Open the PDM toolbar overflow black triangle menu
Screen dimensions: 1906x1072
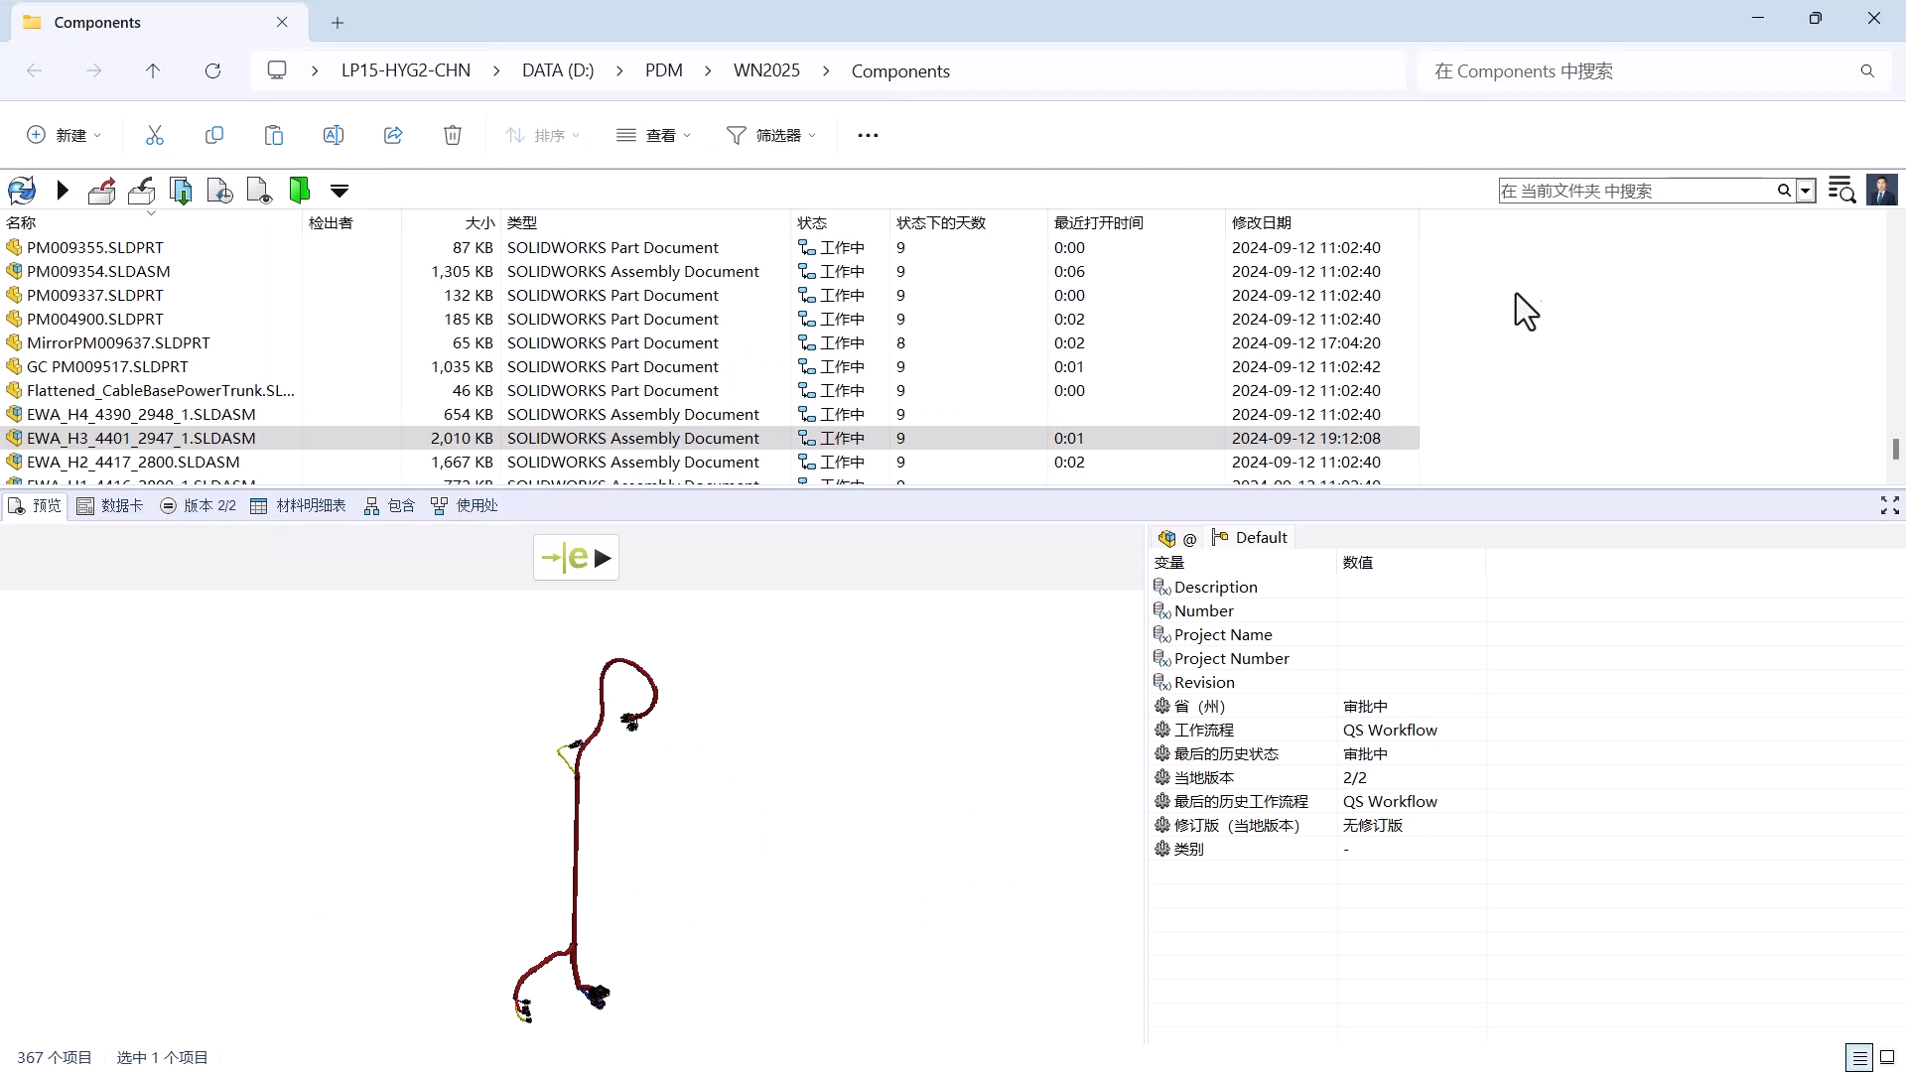coord(340,191)
